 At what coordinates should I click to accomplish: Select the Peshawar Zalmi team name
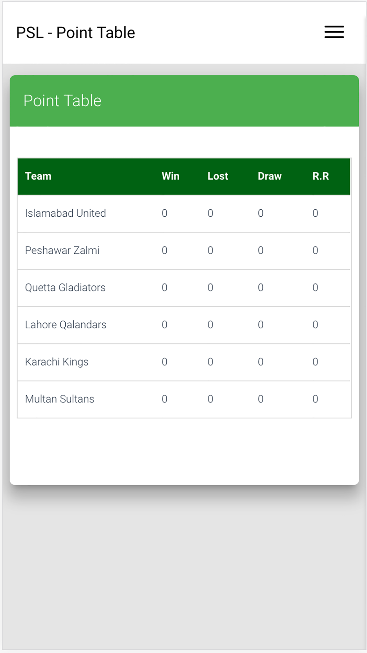(62, 250)
